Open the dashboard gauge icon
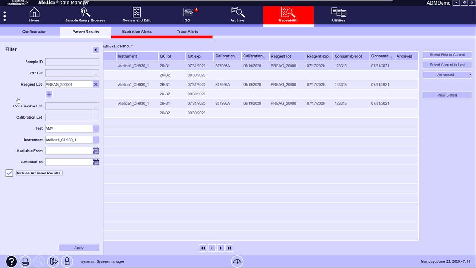The image size is (476, 268). coord(237,261)
